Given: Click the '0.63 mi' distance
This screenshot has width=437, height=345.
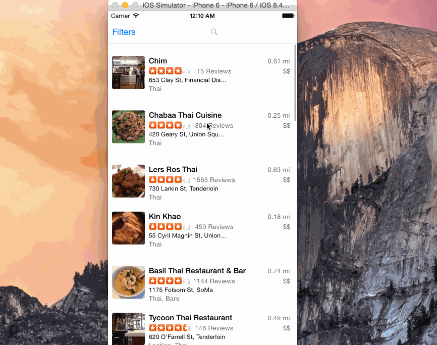Looking at the screenshot, I should [279, 170].
